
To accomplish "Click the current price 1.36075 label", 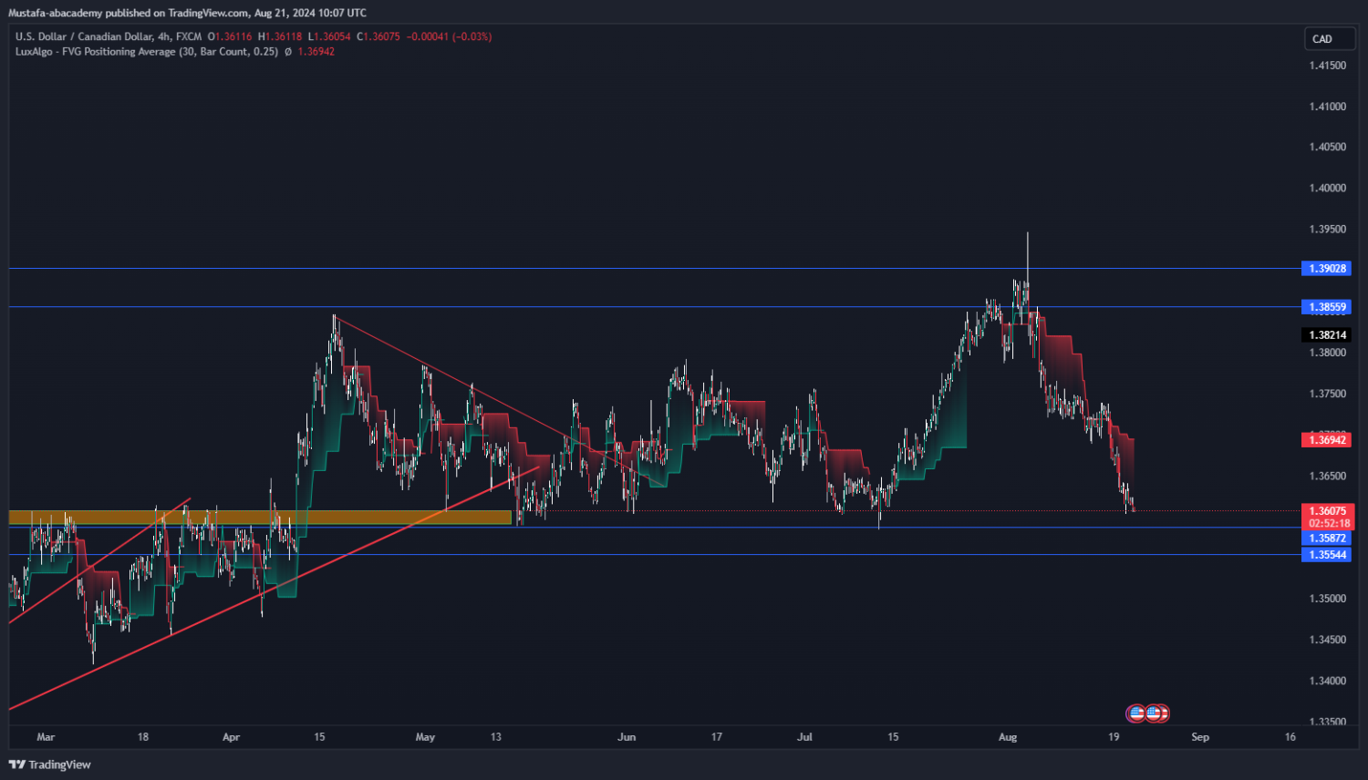I will 1327,511.
